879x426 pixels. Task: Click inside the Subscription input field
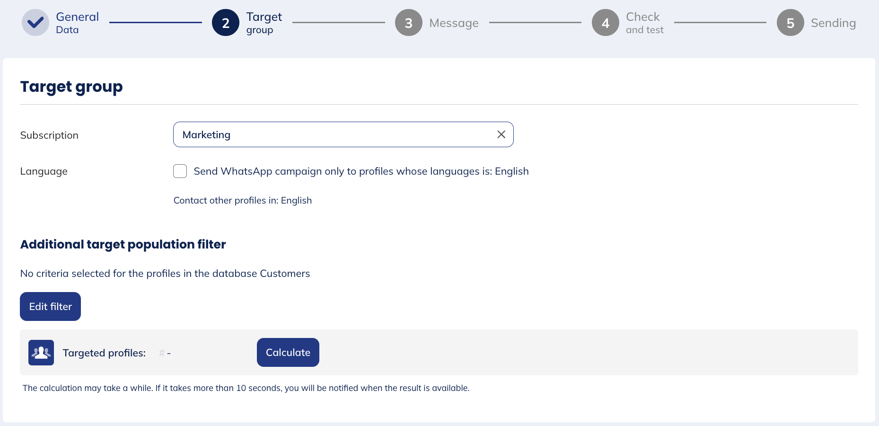pos(331,134)
